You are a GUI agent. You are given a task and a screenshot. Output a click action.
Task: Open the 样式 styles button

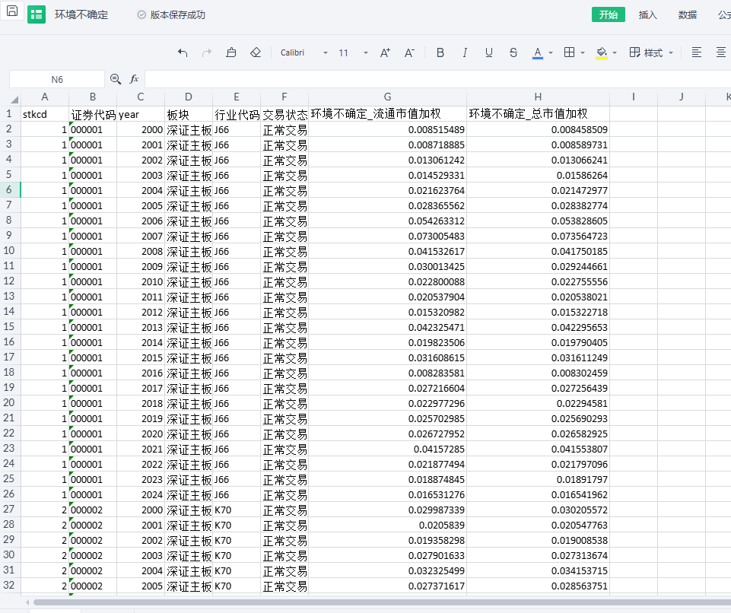652,52
